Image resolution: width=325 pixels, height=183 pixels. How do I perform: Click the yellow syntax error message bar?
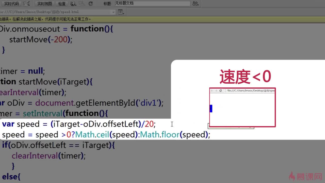(x=162, y=19)
